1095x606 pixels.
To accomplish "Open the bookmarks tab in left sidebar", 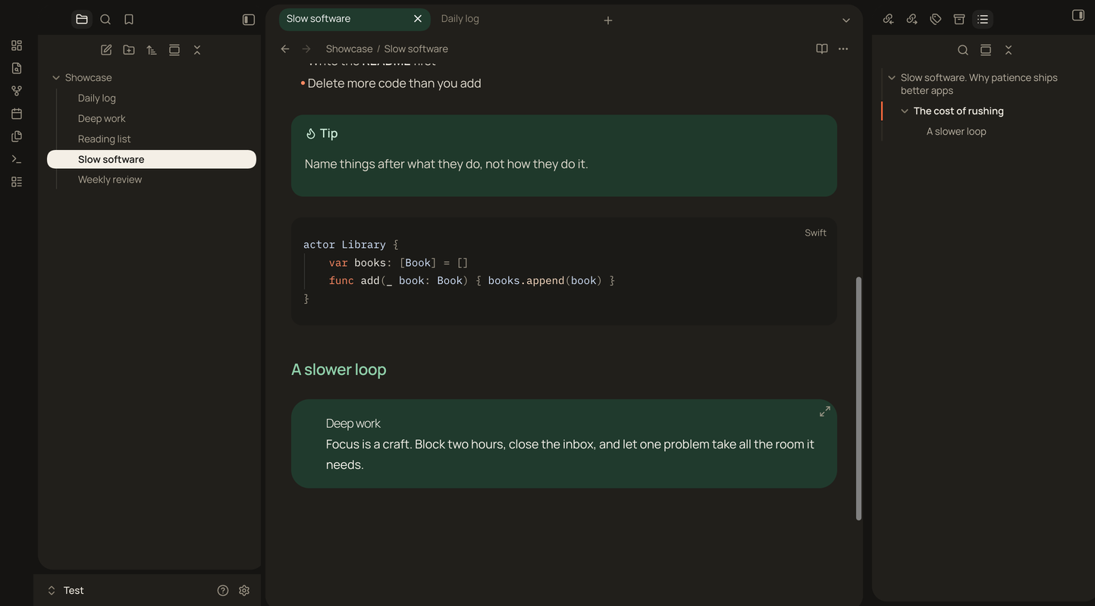I will point(129,20).
